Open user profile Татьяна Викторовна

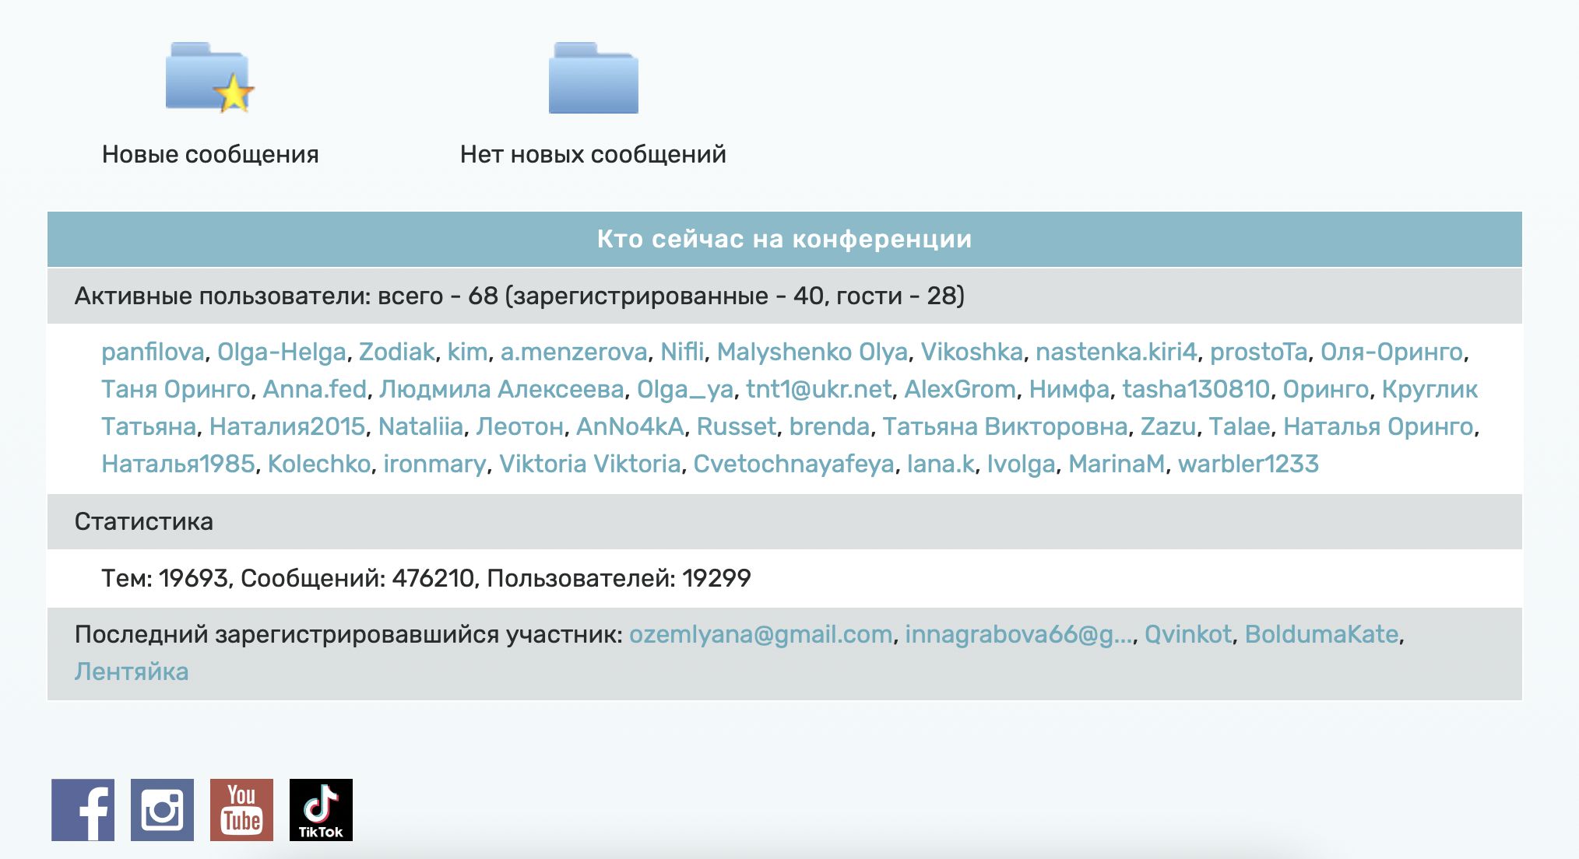1005,426
